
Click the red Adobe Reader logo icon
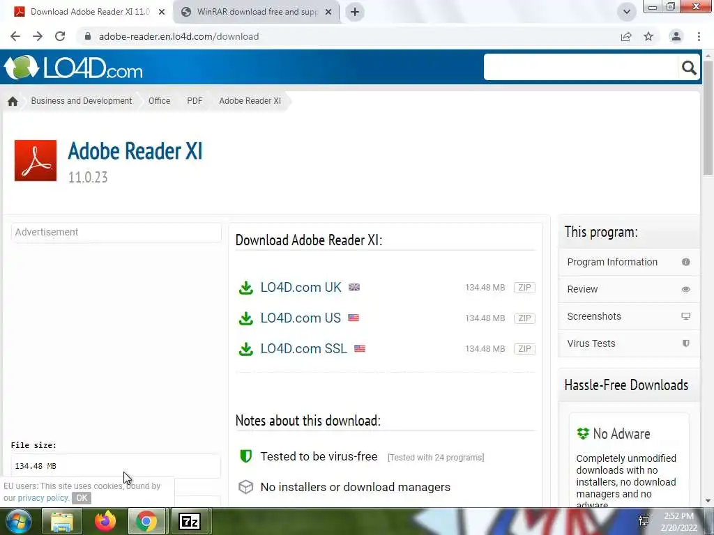click(x=36, y=161)
